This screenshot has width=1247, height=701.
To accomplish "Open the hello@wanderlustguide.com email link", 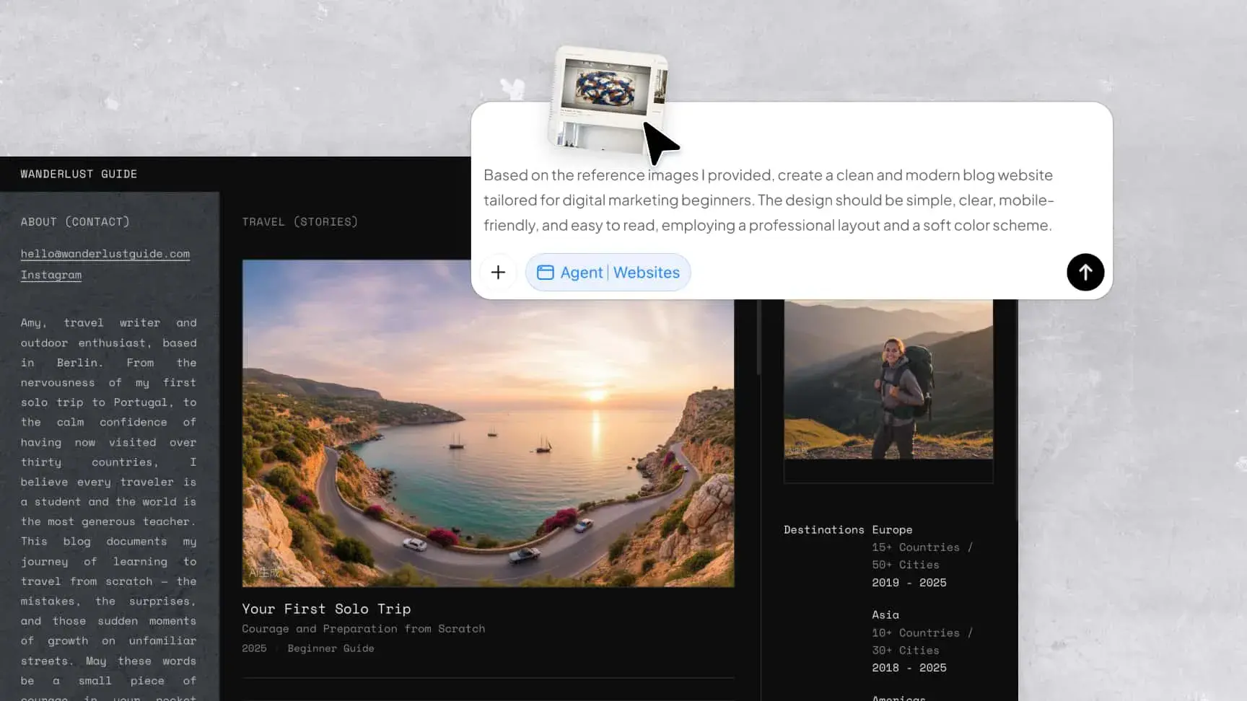I will 105,254.
